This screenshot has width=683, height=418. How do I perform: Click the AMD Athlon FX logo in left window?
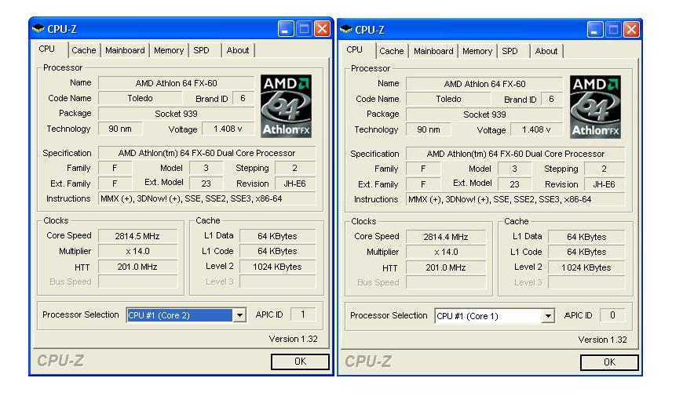pyautogui.click(x=286, y=106)
